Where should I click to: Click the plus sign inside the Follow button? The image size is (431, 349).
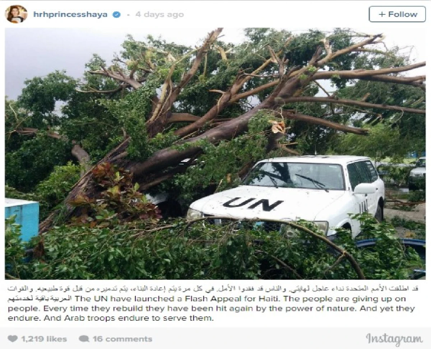382,14
